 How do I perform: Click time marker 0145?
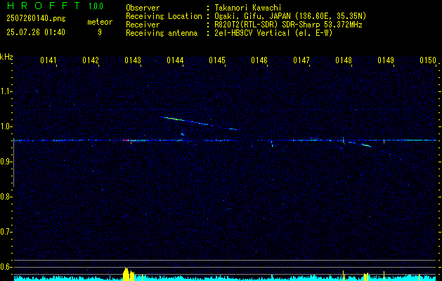(217, 60)
